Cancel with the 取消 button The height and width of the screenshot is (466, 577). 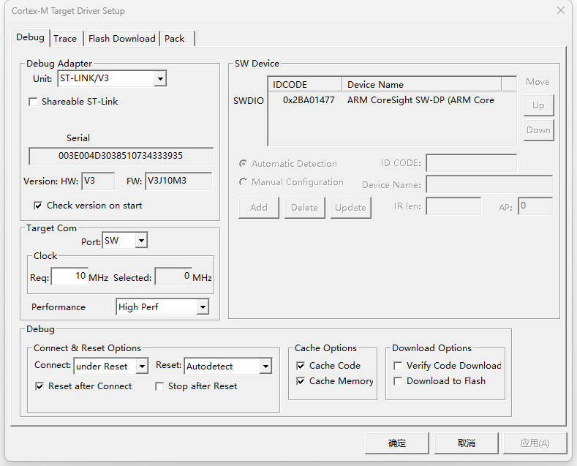click(x=467, y=443)
